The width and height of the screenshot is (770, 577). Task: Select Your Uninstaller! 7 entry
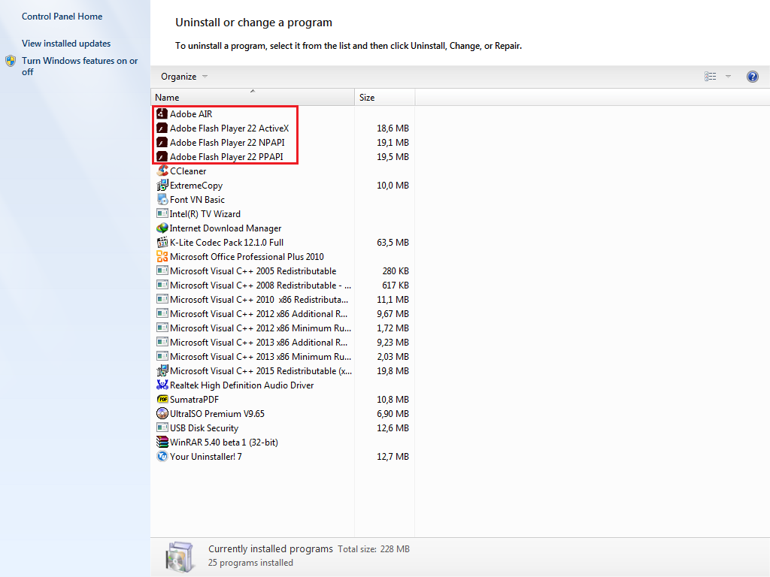click(206, 456)
